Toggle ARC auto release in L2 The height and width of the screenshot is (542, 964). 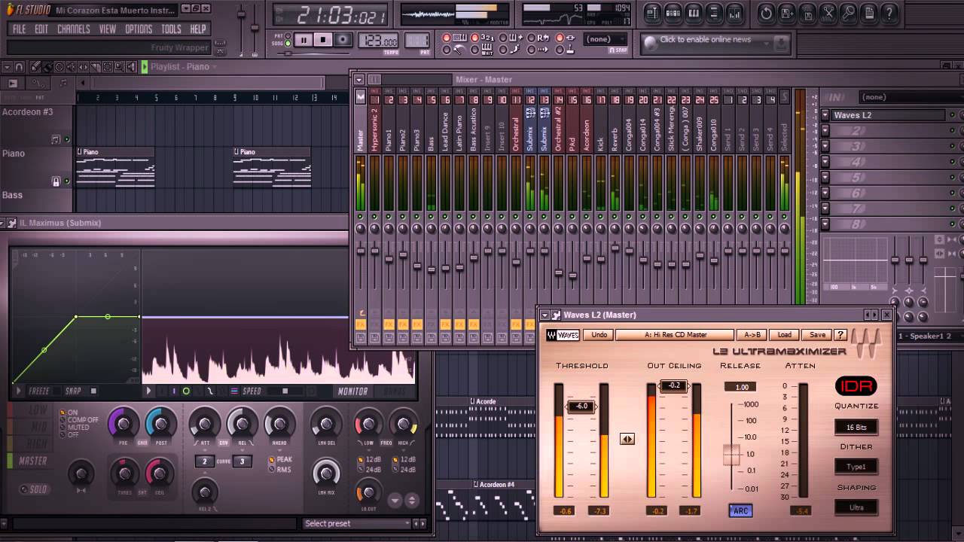[740, 511]
